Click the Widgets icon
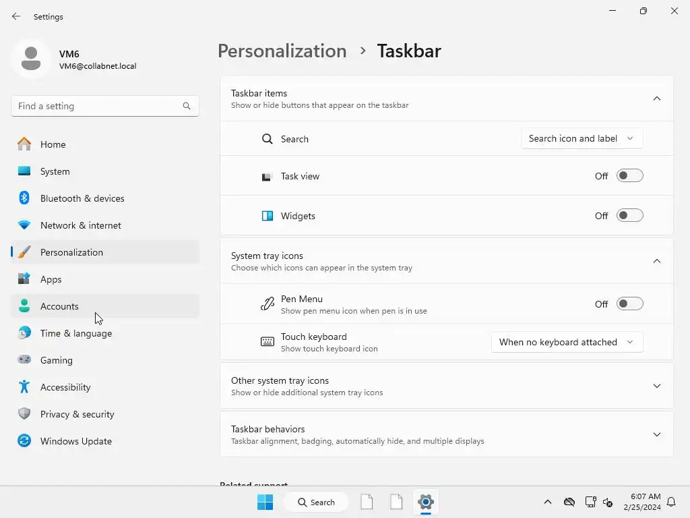 coord(267,216)
